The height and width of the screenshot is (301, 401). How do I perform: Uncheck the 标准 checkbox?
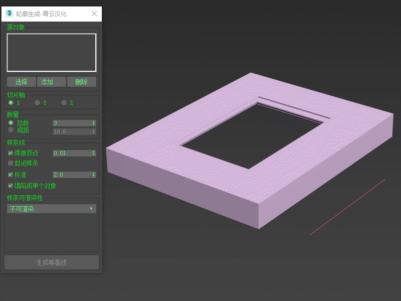(11, 175)
